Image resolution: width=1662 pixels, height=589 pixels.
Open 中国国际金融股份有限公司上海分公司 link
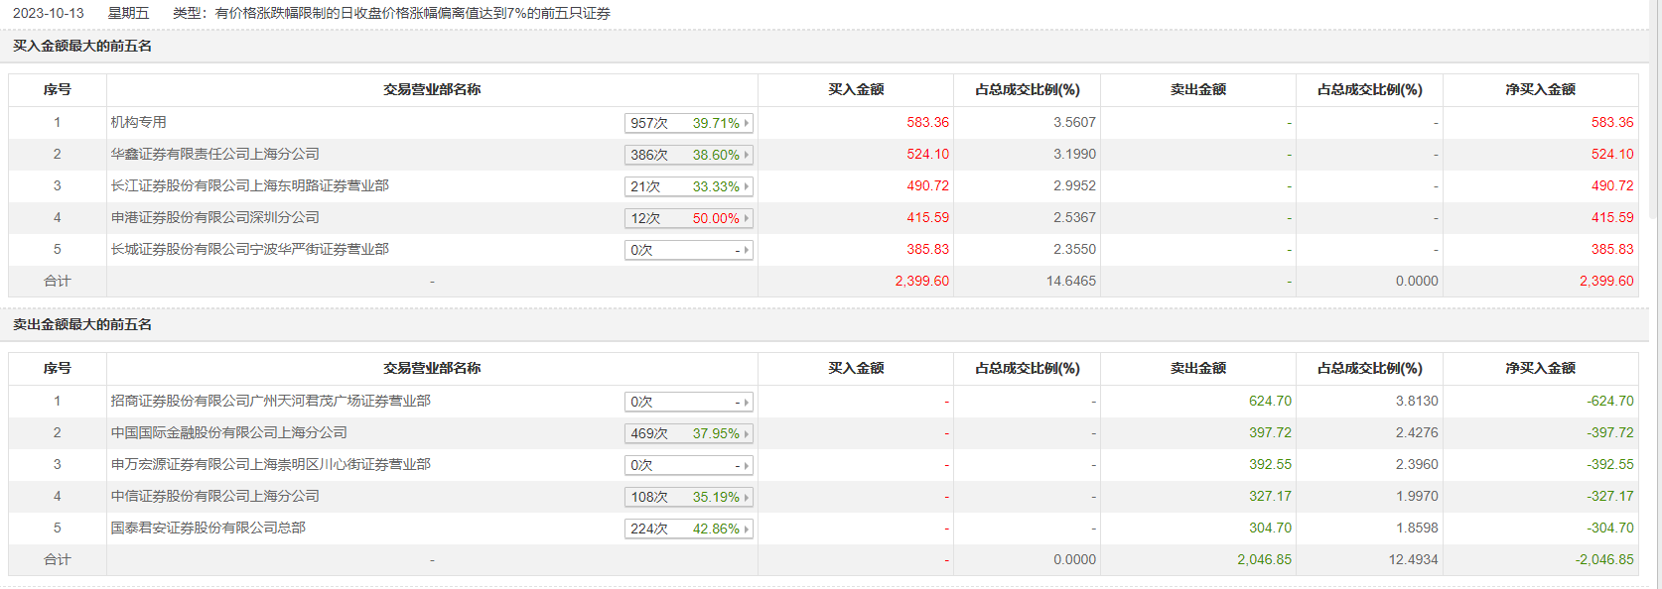229,432
